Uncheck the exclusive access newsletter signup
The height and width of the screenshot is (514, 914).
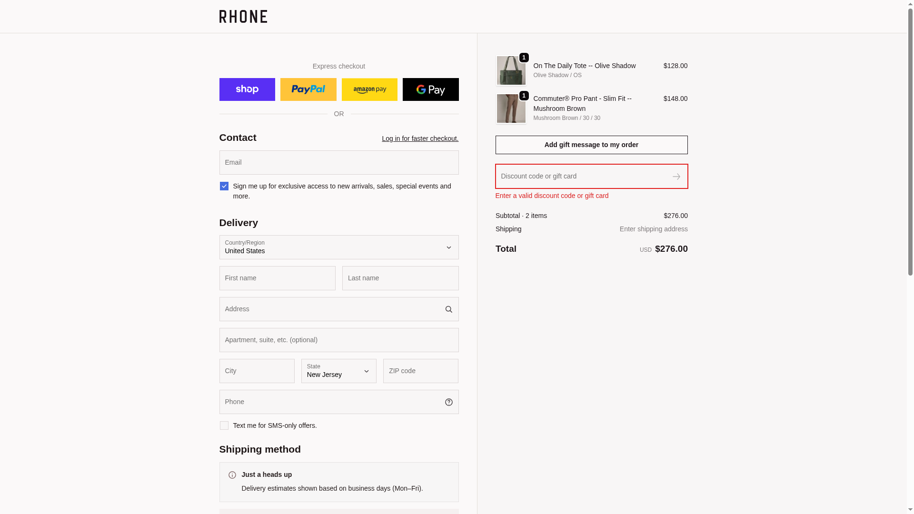click(224, 186)
